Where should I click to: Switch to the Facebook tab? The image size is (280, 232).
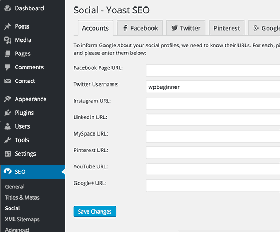[140, 28]
